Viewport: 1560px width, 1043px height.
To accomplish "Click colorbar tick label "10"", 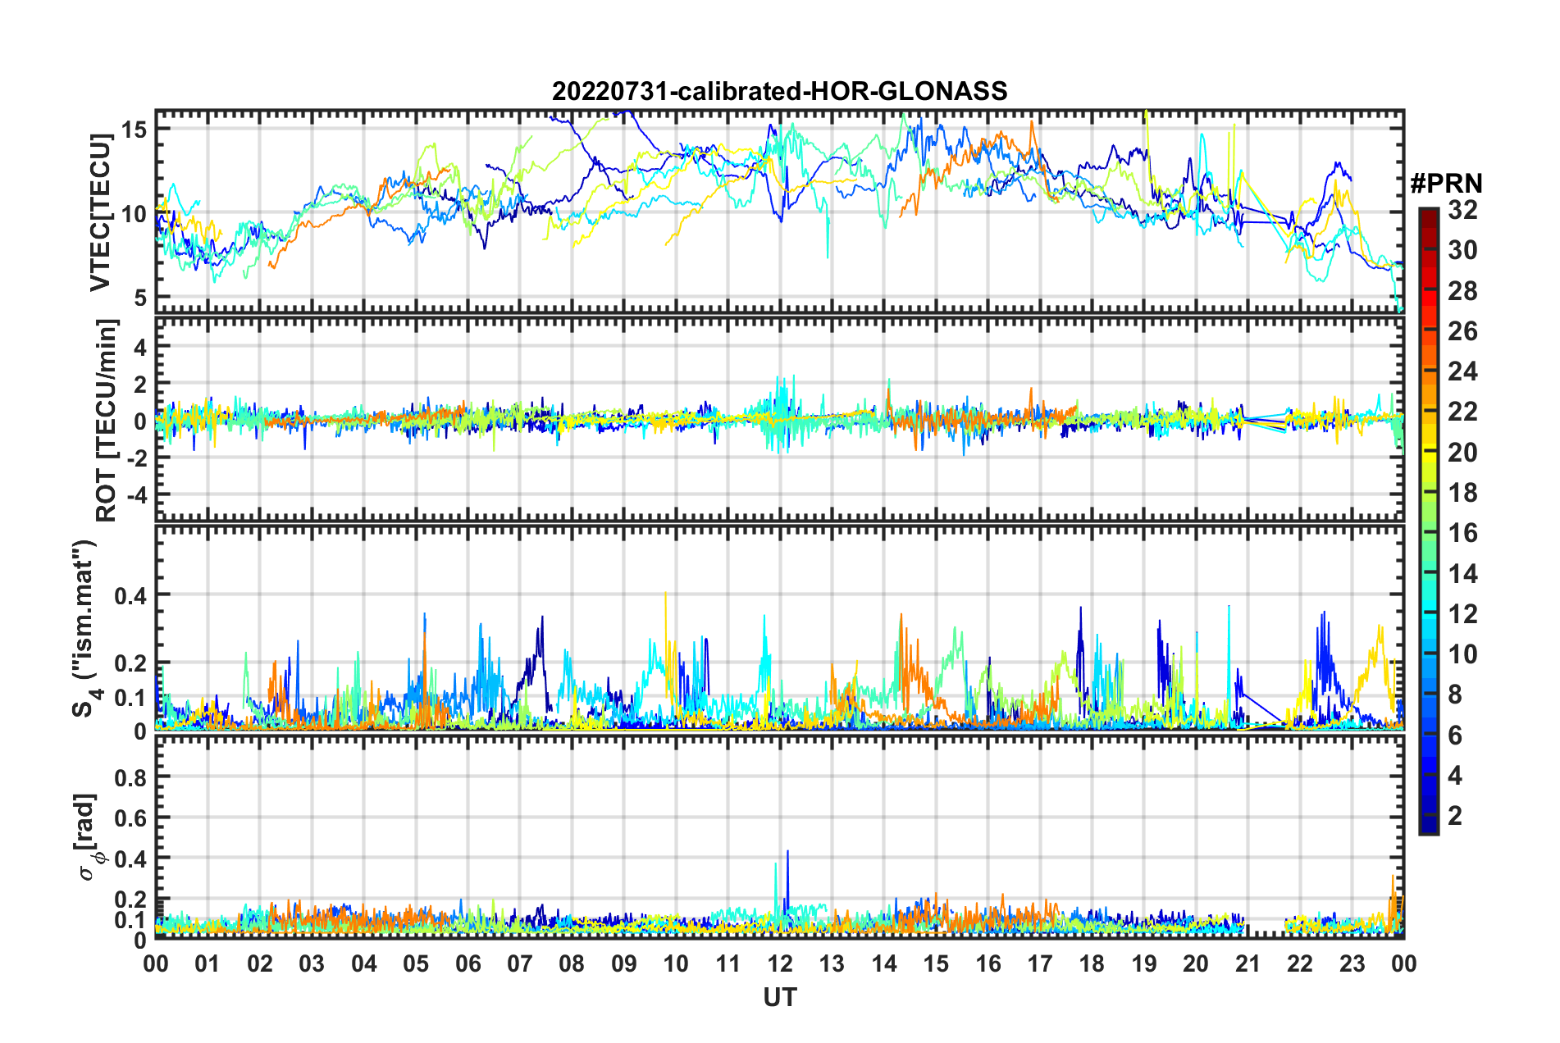I will click(1462, 654).
